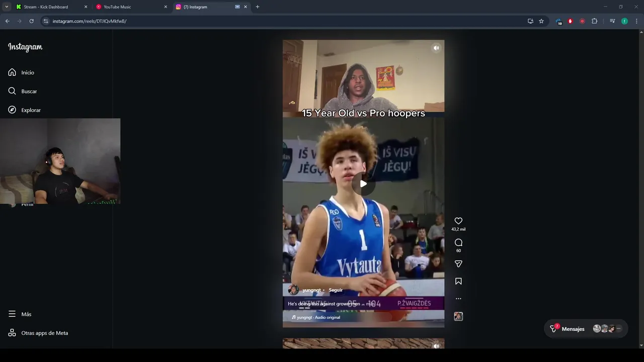Image resolution: width=644 pixels, height=362 pixels.
Task: Open Buscar search magnifier icon
Action: pyautogui.click(x=12, y=91)
